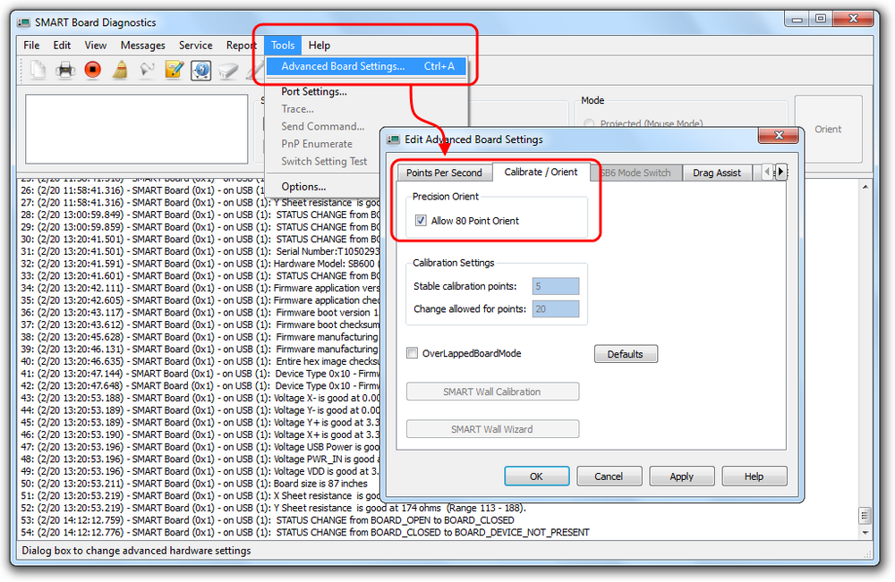
Task: Click the Stable calibration points field
Action: coord(556,286)
